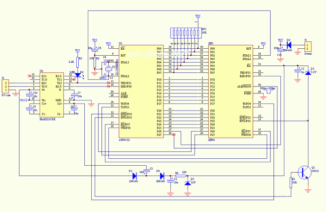Select resistor R3 2.2K
Screen dimensions: 326x212
coord(77,62)
